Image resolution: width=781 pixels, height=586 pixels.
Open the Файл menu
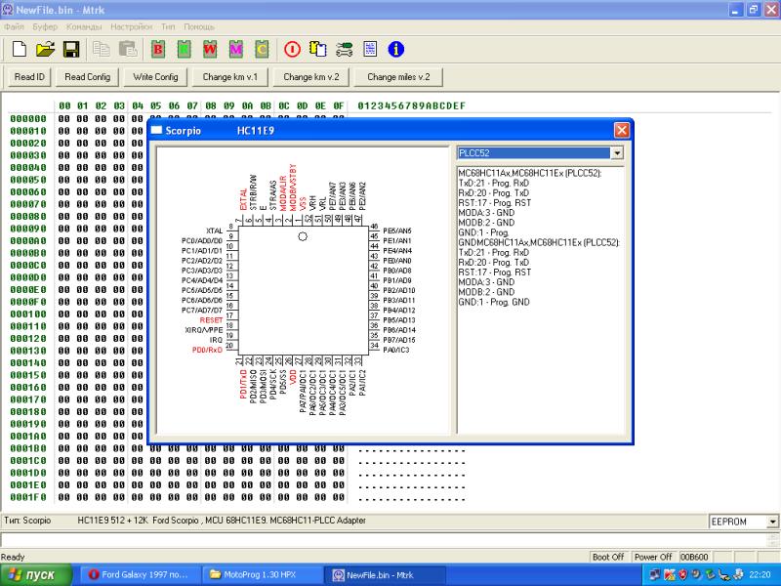coord(14,26)
